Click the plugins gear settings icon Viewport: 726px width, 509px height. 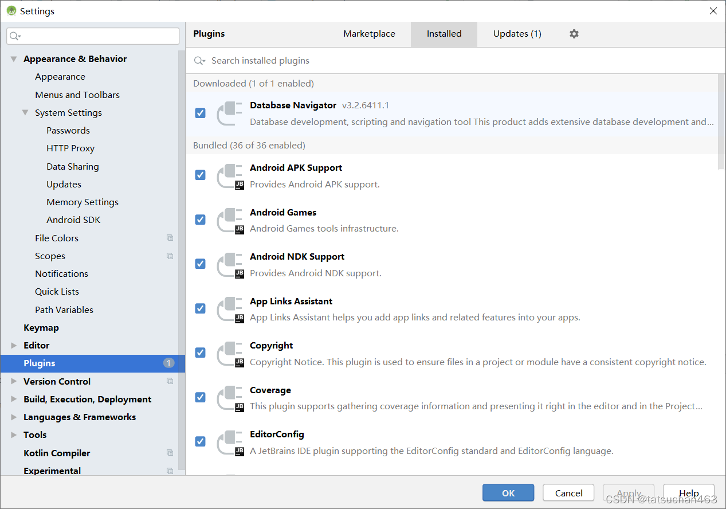coord(574,34)
